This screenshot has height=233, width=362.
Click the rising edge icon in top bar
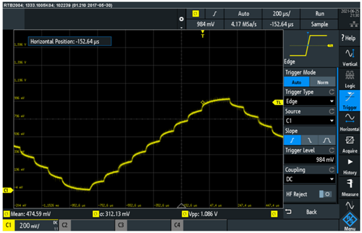click(x=215, y=14)
